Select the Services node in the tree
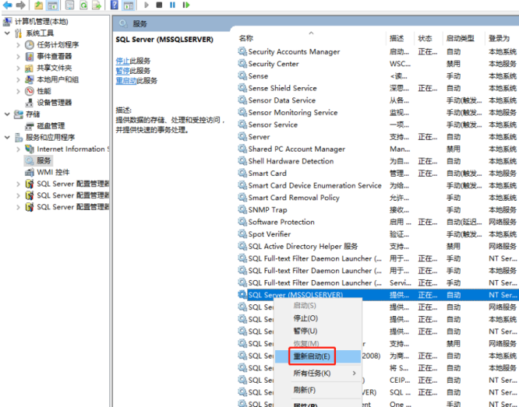The width and height of the screenshot is (519, 407). point(44,160)
